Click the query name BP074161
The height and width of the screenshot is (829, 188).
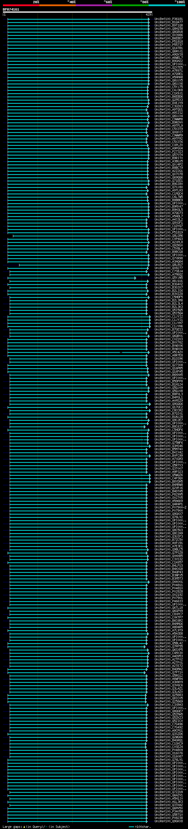(11, 10)
